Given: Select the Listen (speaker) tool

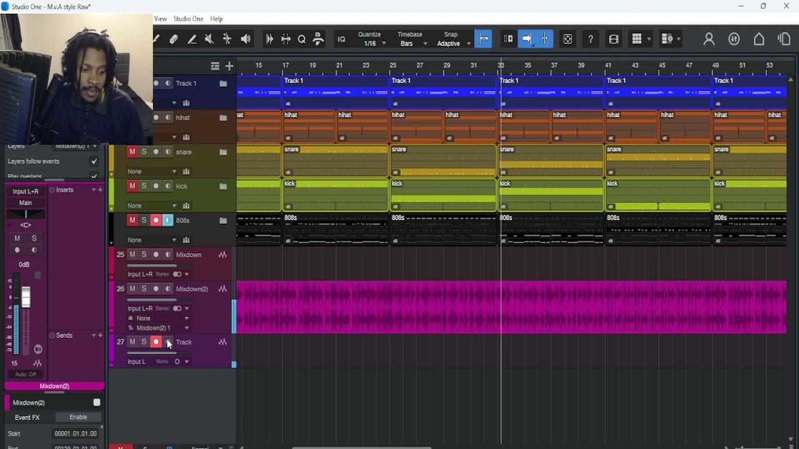Looking at the screenshot, I should coord(246,39).
